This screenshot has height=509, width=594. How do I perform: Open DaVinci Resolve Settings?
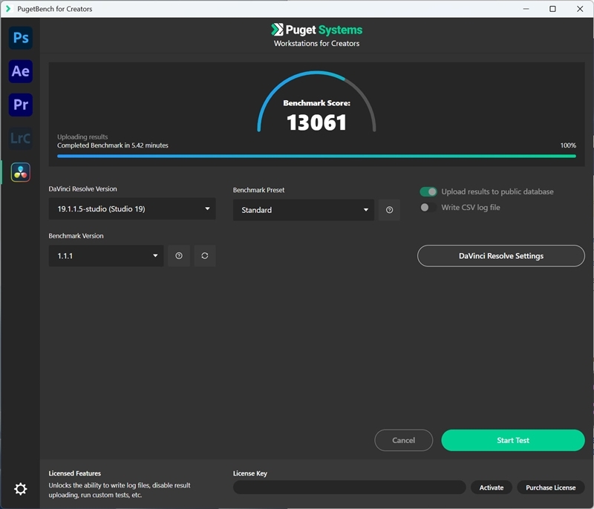[x=500, y=255]
